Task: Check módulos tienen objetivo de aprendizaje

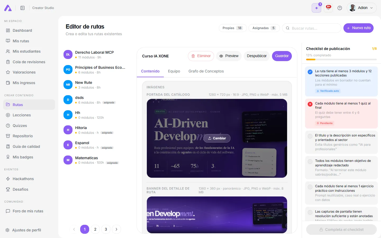Action: pos(310,162)
